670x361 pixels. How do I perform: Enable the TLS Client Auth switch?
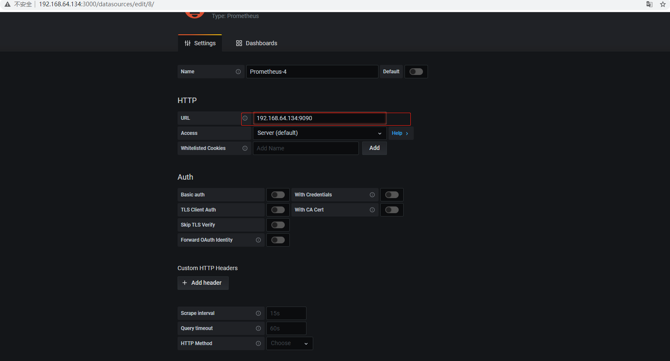278,210
